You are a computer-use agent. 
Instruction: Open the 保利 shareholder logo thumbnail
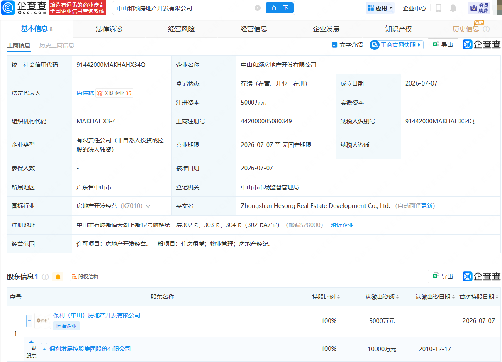[43, 321]
